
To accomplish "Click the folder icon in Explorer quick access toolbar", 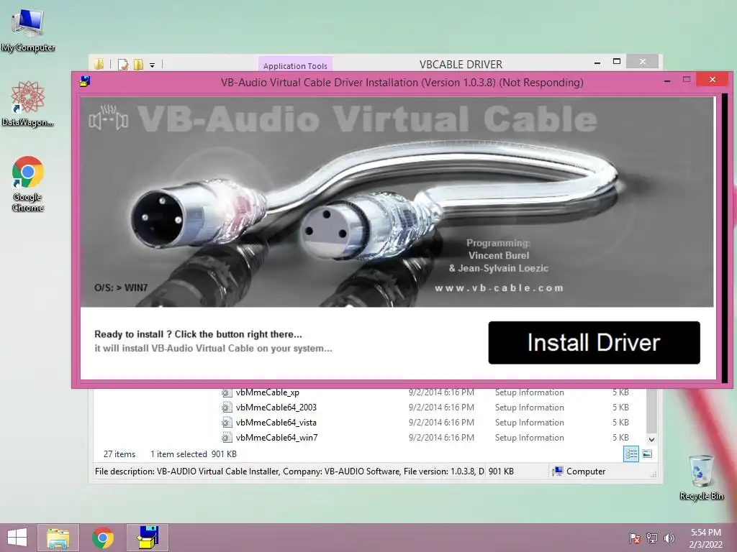I will pos(99,64).
